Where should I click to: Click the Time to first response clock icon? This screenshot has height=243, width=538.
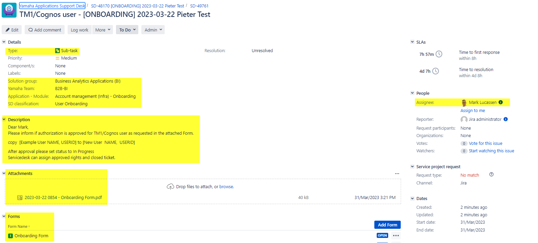click(439, 54)
